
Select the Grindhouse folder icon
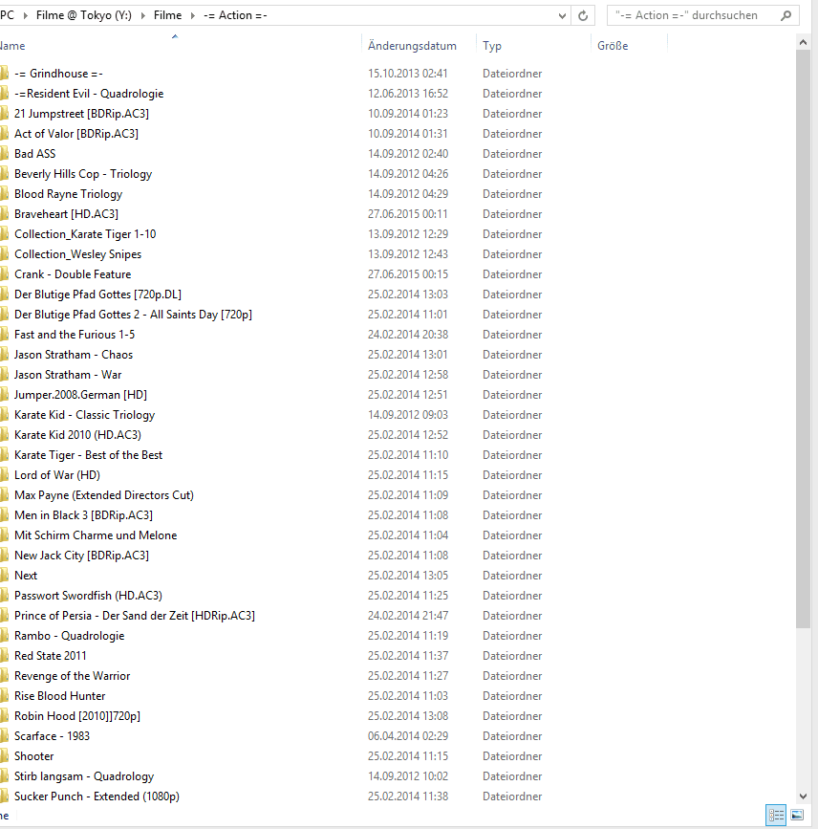coord(4,73)
